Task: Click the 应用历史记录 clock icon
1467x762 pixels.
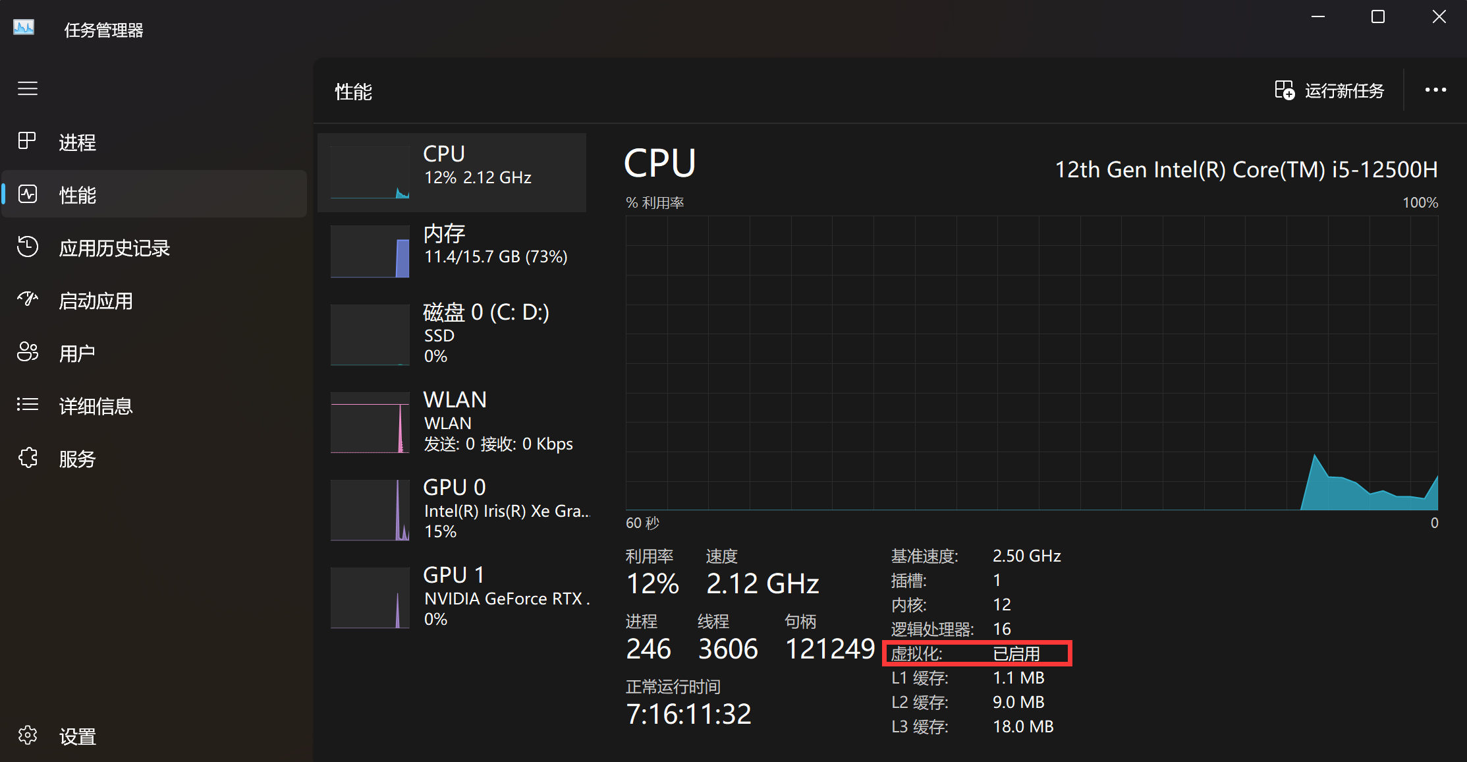Action: (27, 247)
